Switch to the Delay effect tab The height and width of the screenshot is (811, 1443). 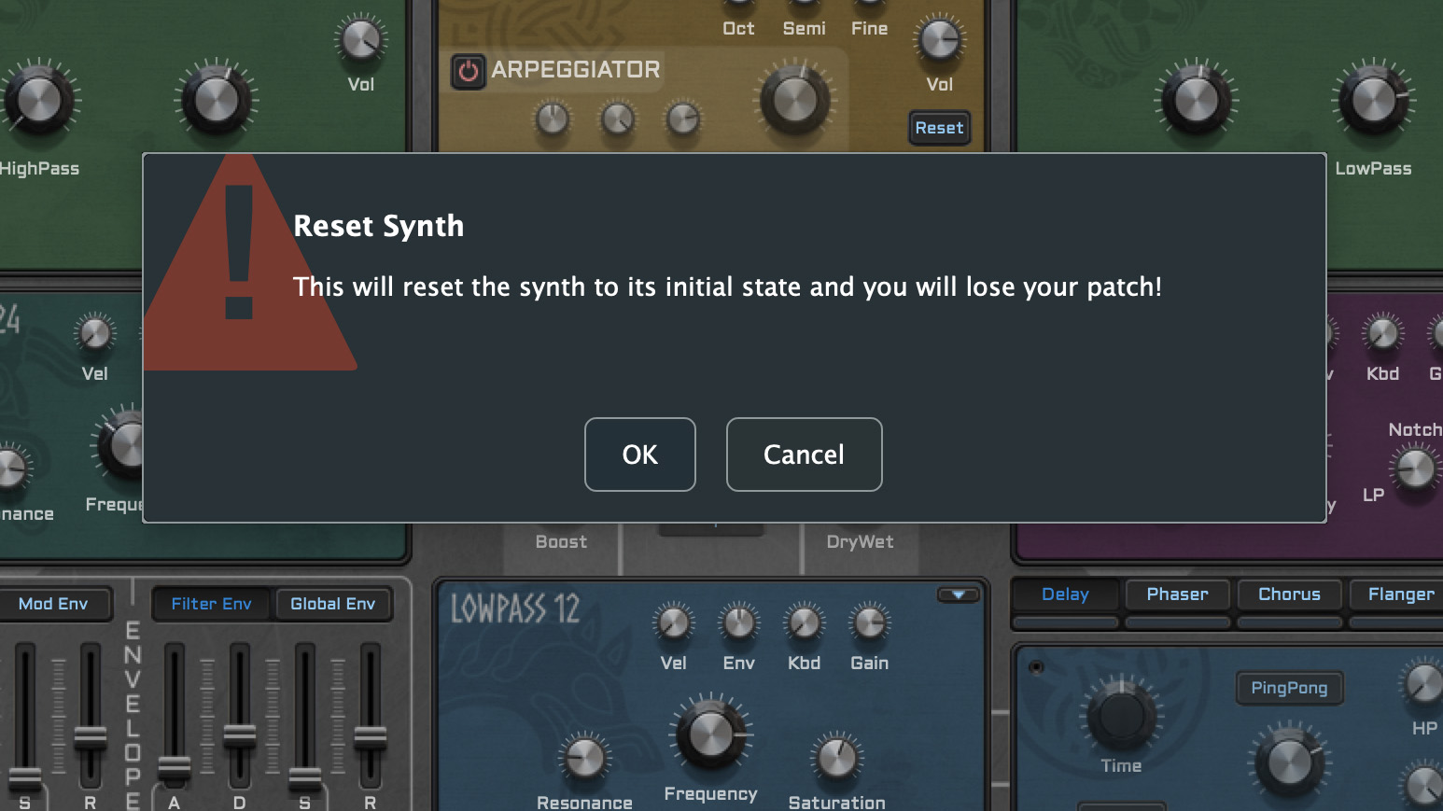point(1065,594)
